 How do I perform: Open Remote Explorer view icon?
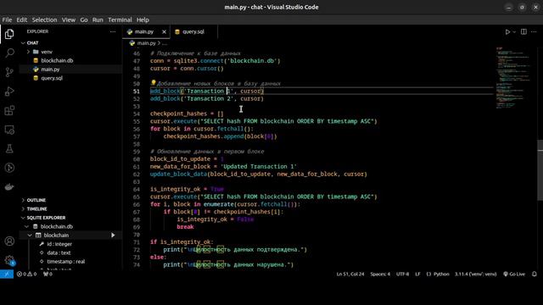(9, 130)
